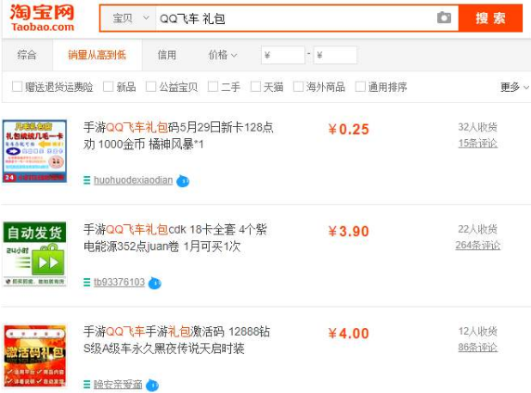Expand the 更多 filter options
This screenshot has width=531, height=393.
point(514,87)
